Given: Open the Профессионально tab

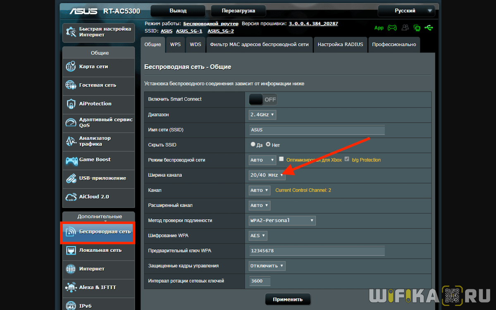Looking at the screenshot, I should [x=394, y=45].
